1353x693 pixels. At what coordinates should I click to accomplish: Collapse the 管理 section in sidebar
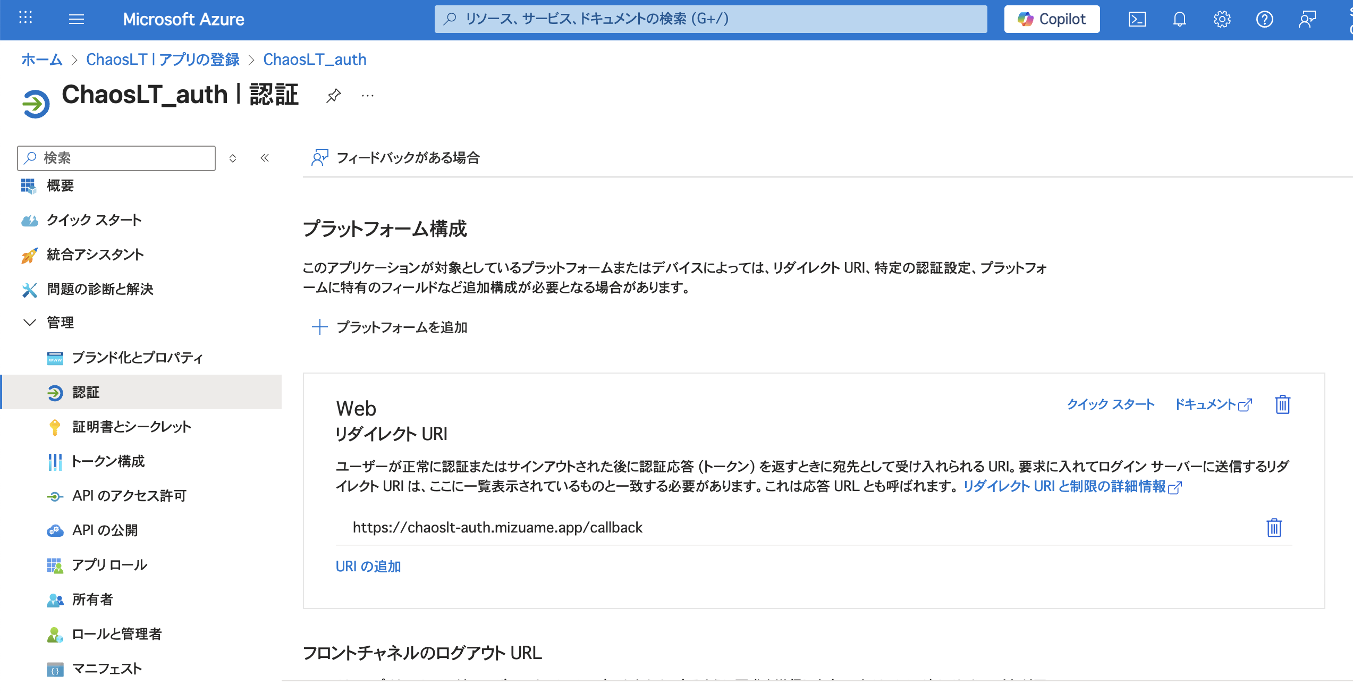click(x=30, y=323)
